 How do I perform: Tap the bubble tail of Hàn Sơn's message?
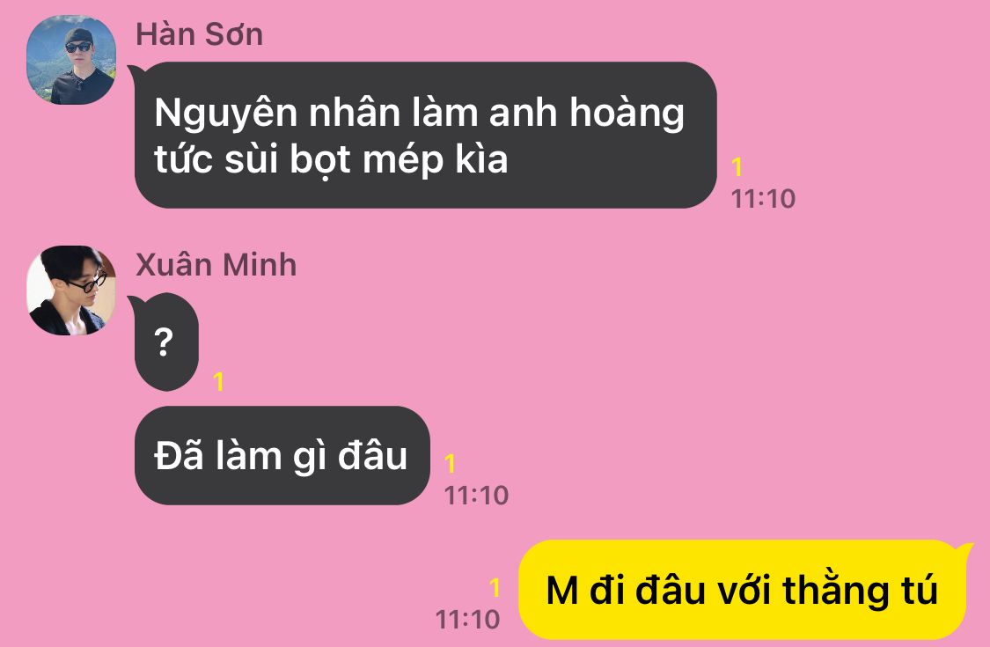click(x=136, y=73)
